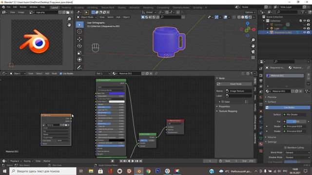The height and width of the screenshot is (175, 312).
Task: Click the viewport zoom magnifier icon
Action: pyautogui.click(x=253, y=40)
